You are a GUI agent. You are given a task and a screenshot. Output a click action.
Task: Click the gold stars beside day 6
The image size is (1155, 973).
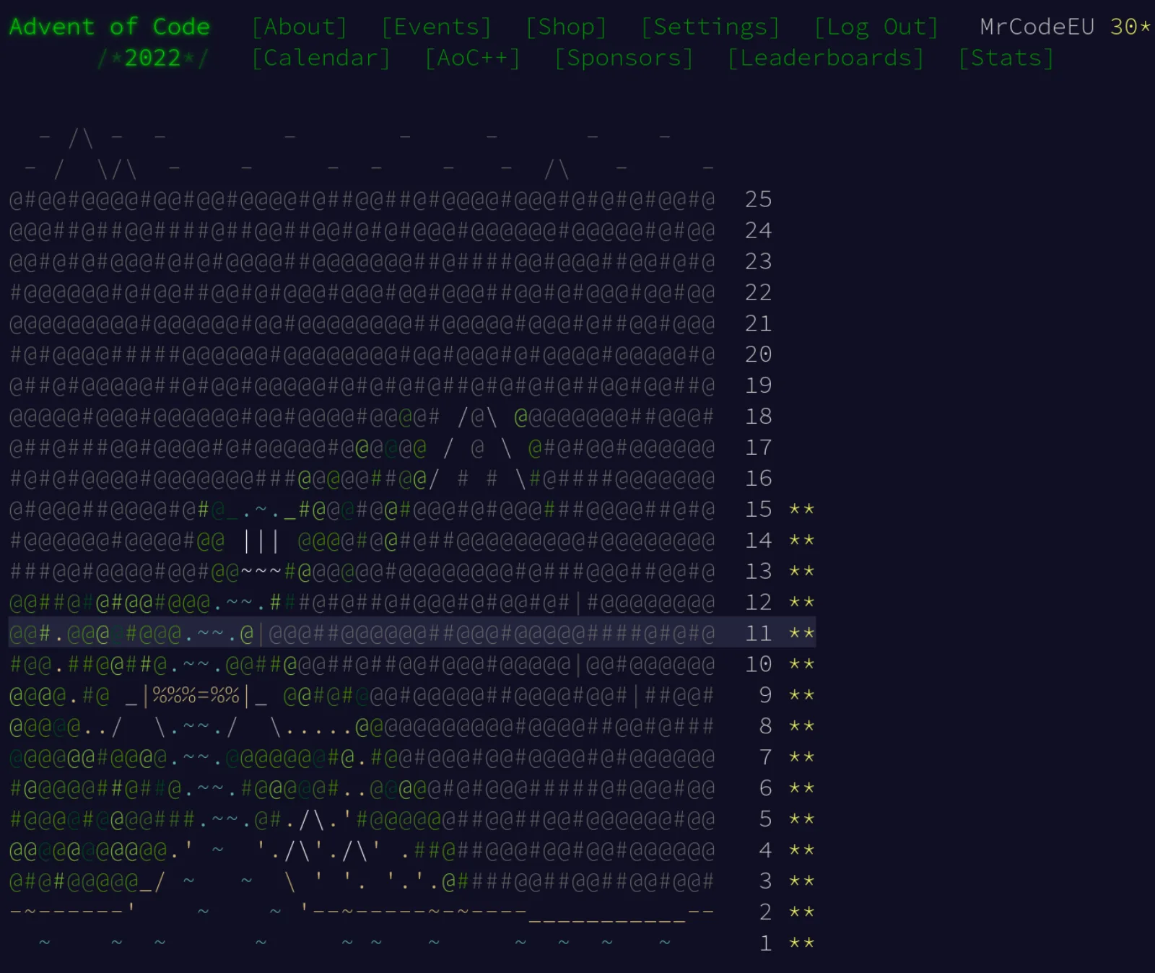(802, 788)
